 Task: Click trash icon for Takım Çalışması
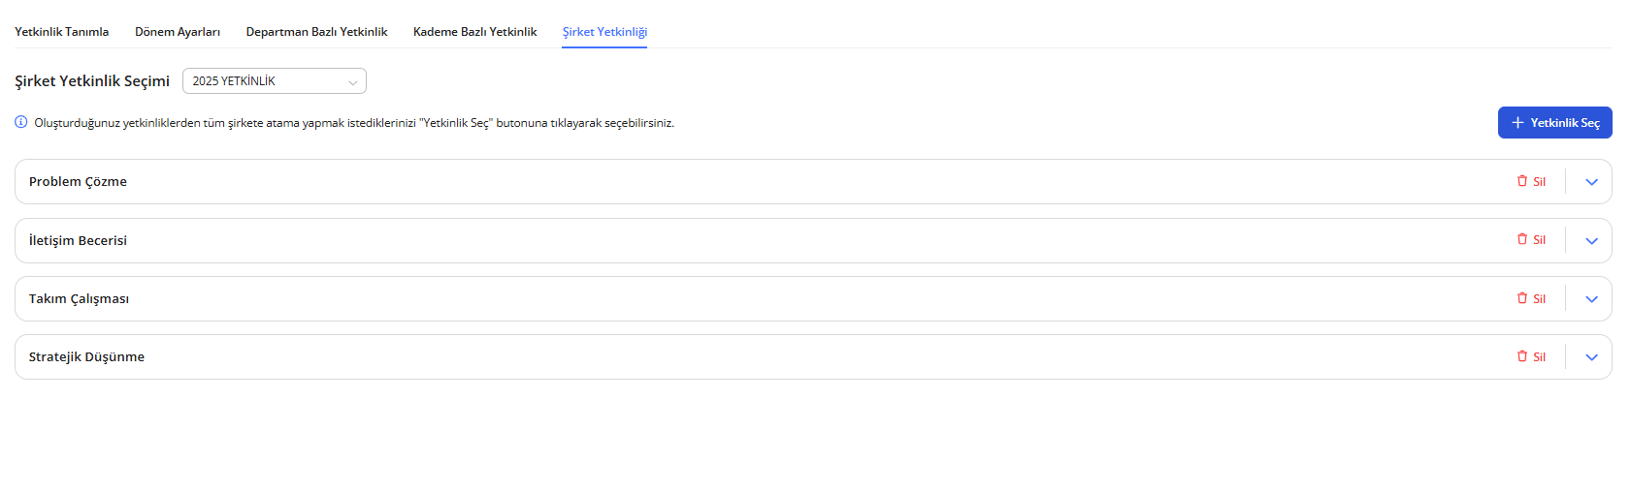[x=1522, y=298]
